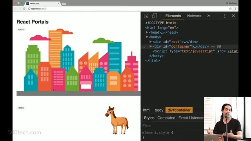Open the Computed tab

coord(166,118)
